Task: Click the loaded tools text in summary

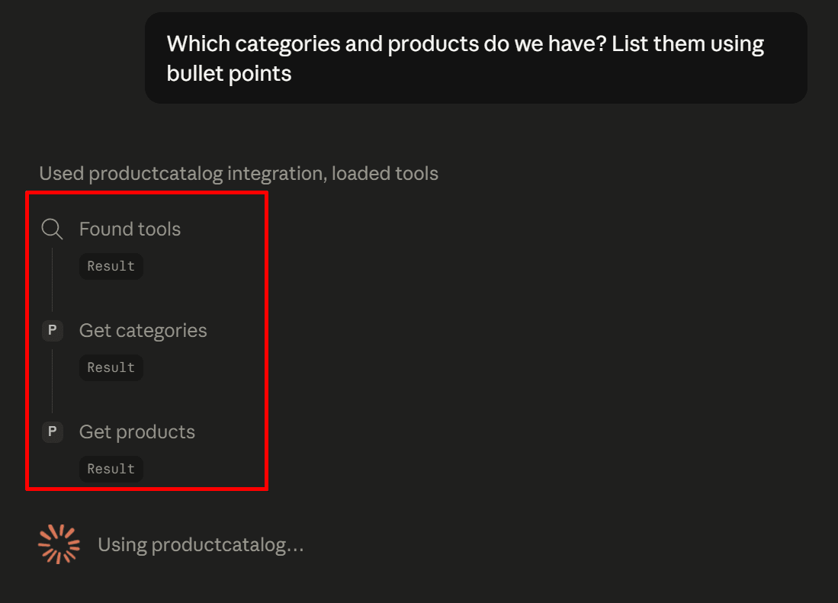Action: pyautogui.click(x=385, y=174)
